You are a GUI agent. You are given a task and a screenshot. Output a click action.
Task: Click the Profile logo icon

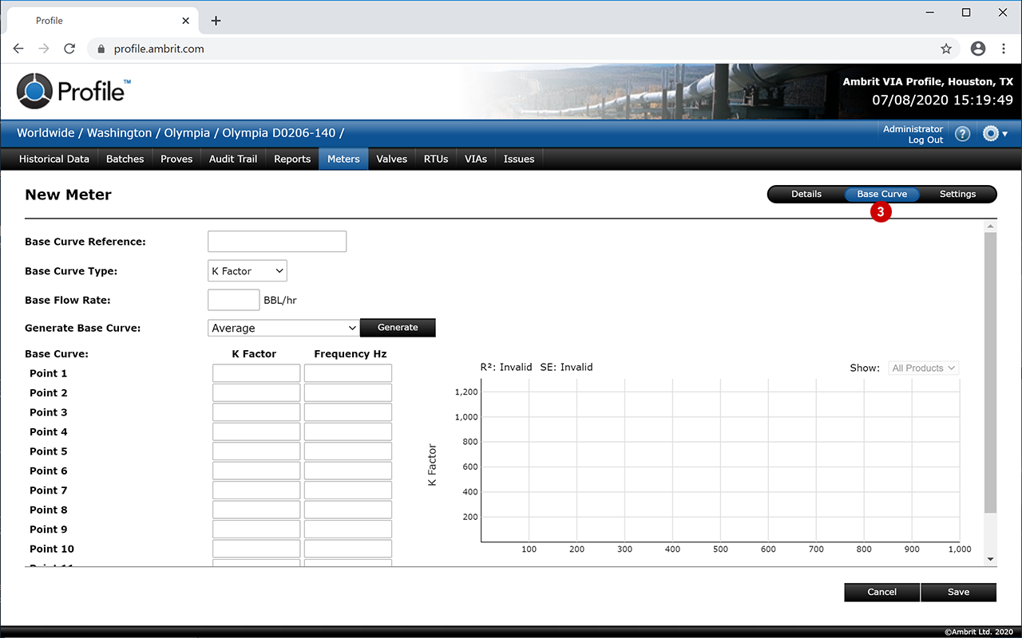[34, 91]
